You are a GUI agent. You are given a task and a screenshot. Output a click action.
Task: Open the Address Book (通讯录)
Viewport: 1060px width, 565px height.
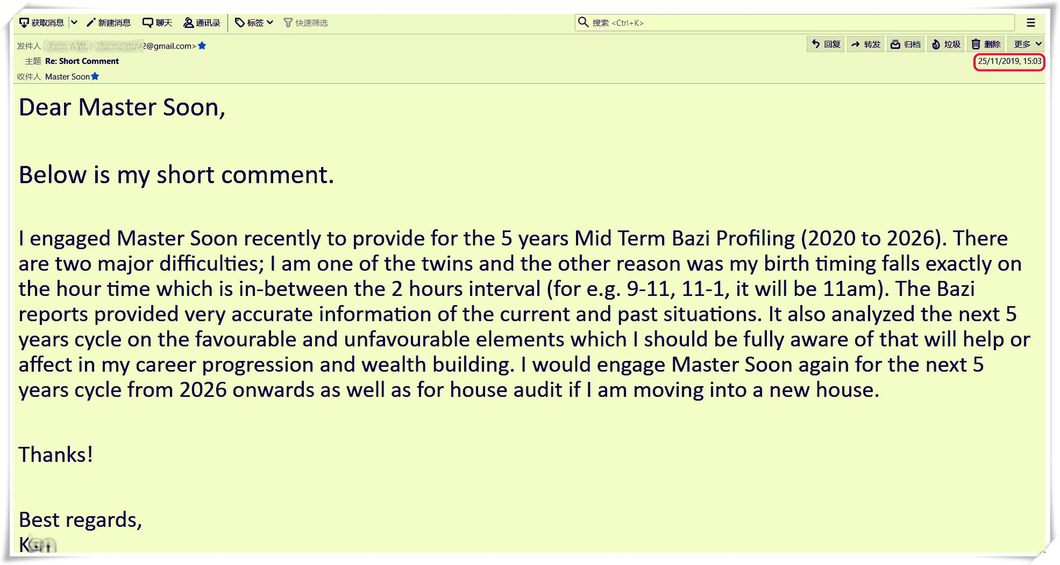[202, 23]
